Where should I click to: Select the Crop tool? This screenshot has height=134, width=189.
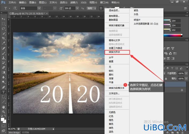(3, 38)
